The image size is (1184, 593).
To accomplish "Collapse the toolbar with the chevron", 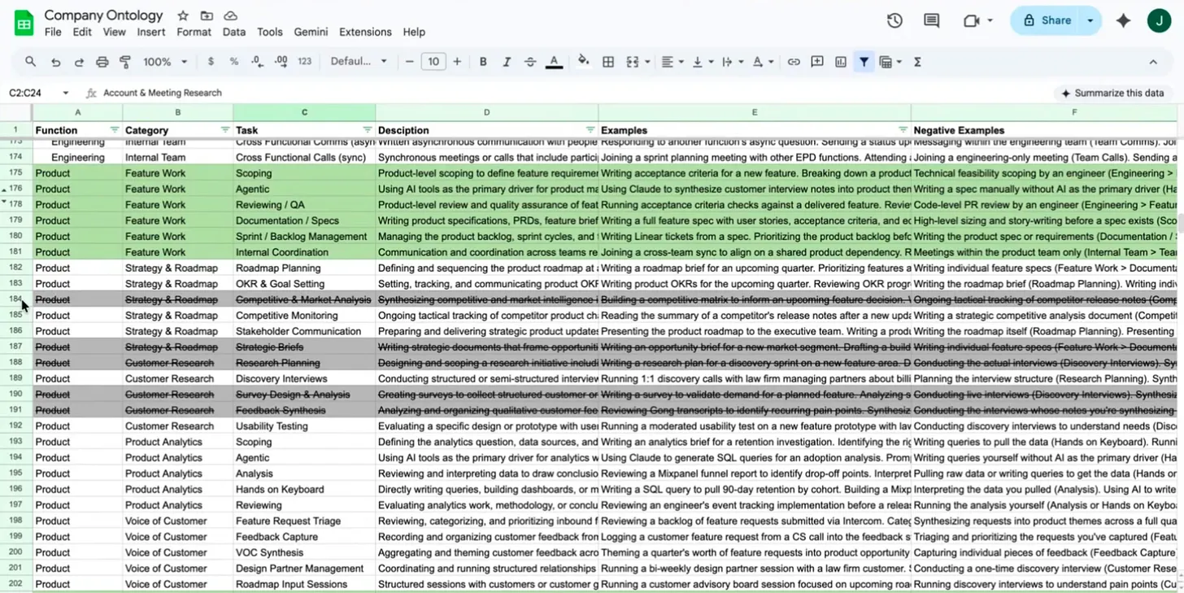I will pos(1153,62).
